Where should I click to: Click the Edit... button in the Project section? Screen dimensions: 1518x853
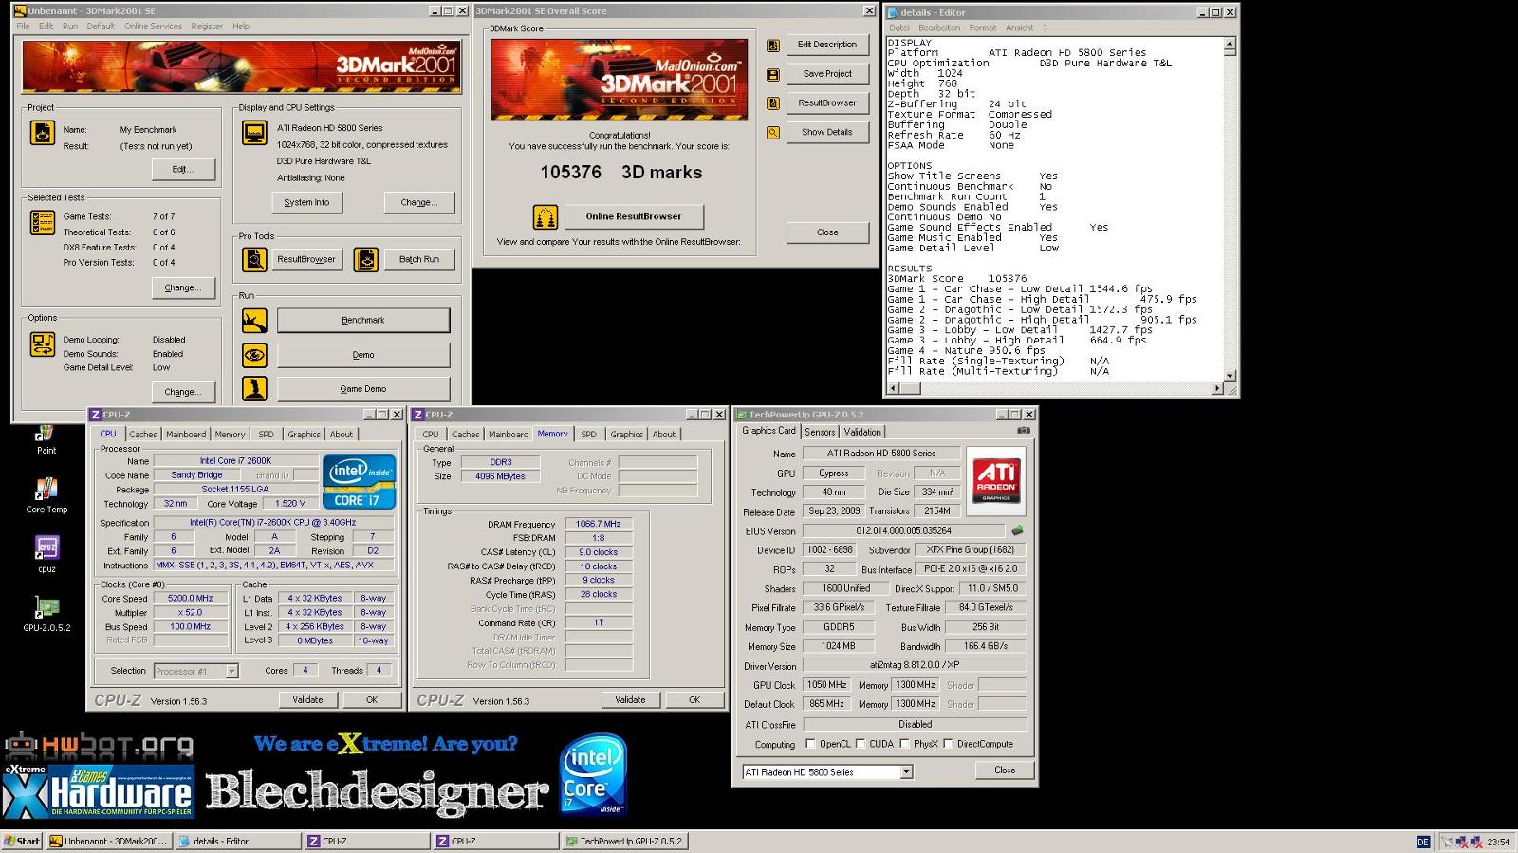click(183, 170)
